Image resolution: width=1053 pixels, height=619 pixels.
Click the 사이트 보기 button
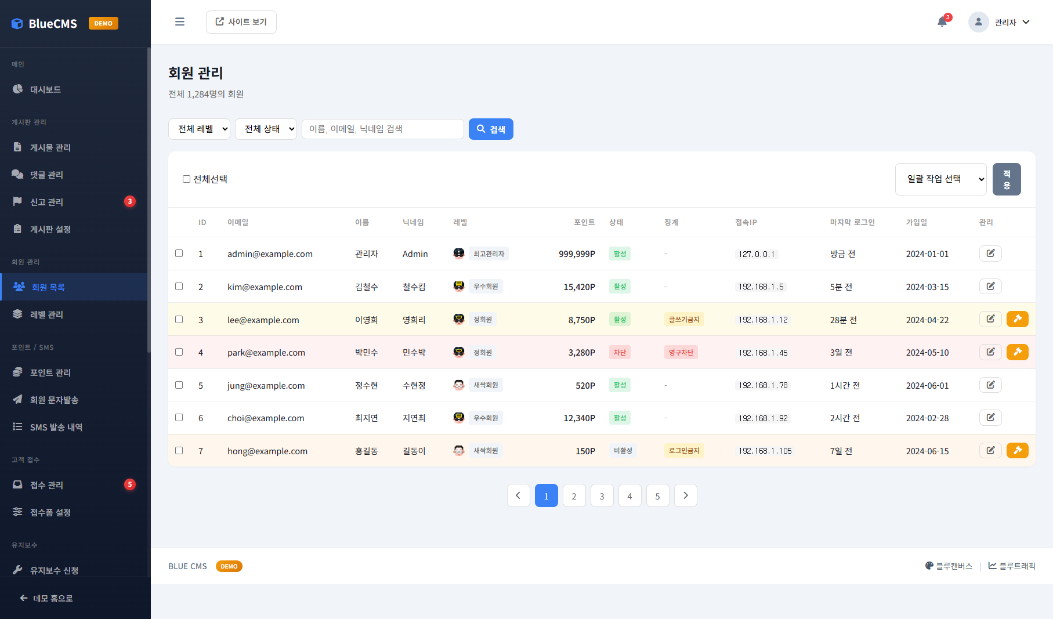click(241, 22)
